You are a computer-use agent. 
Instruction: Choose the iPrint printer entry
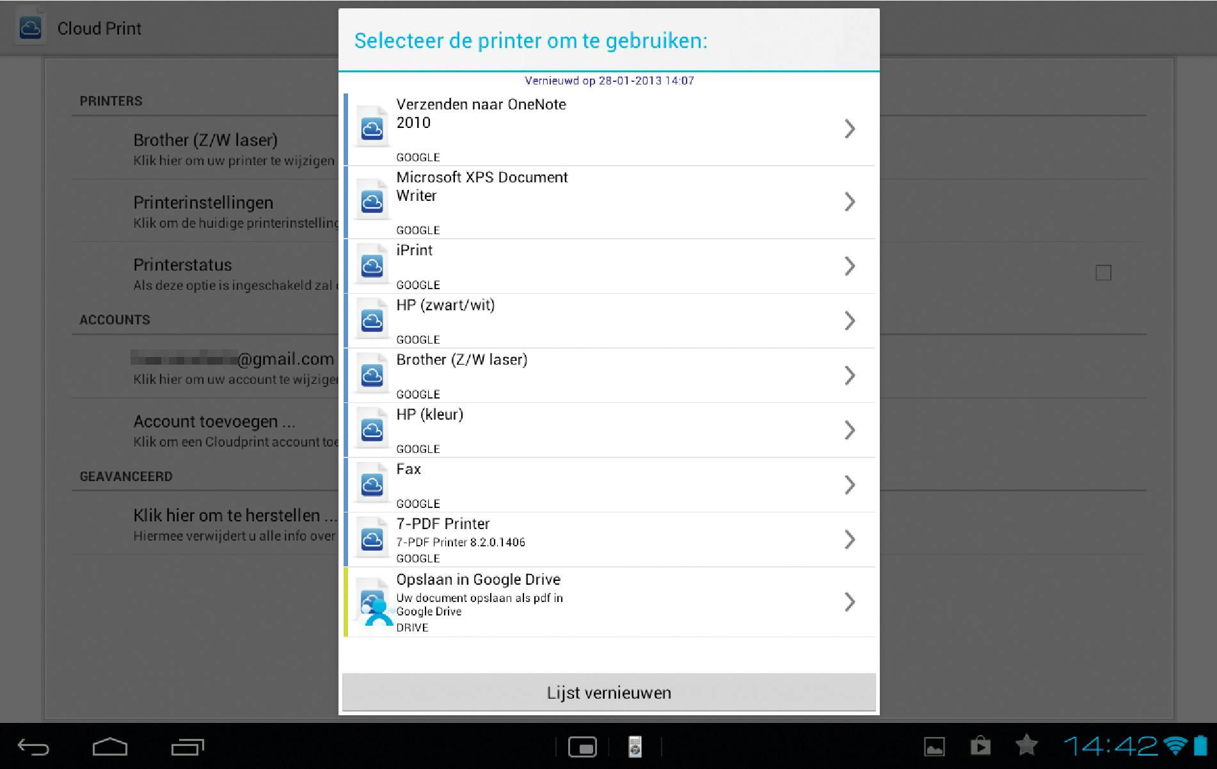point(609,266)
